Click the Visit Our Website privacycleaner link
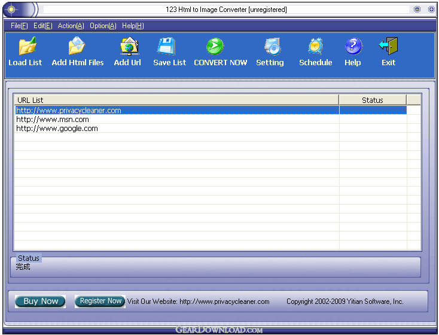The image size is (439, 335). [x=198, y=301]
